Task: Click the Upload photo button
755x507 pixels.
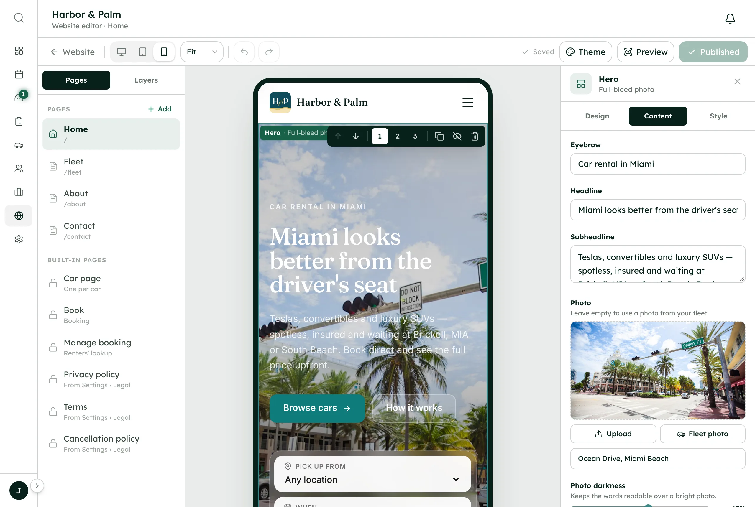Action: click(613, 434)
